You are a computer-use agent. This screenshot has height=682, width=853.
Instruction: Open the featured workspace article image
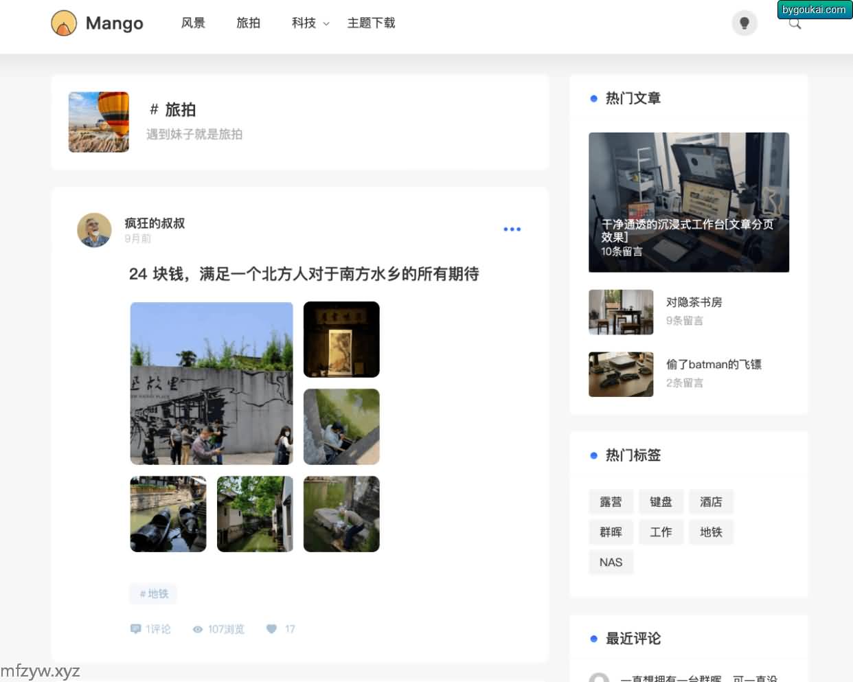pyautogui.click(x=688, y=202)
